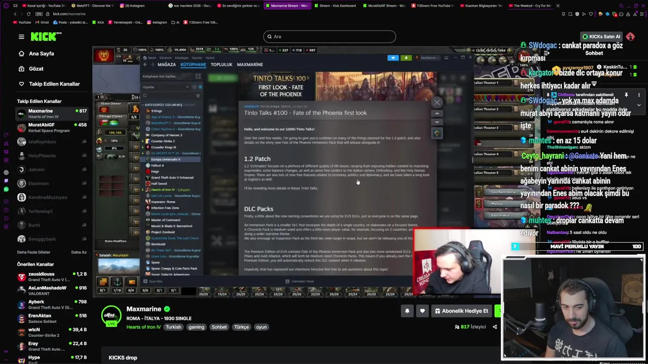The width and height of the screenshot is (648, 364).
Task: Open wtcN recommended channel
Action: tap(51, 332)
